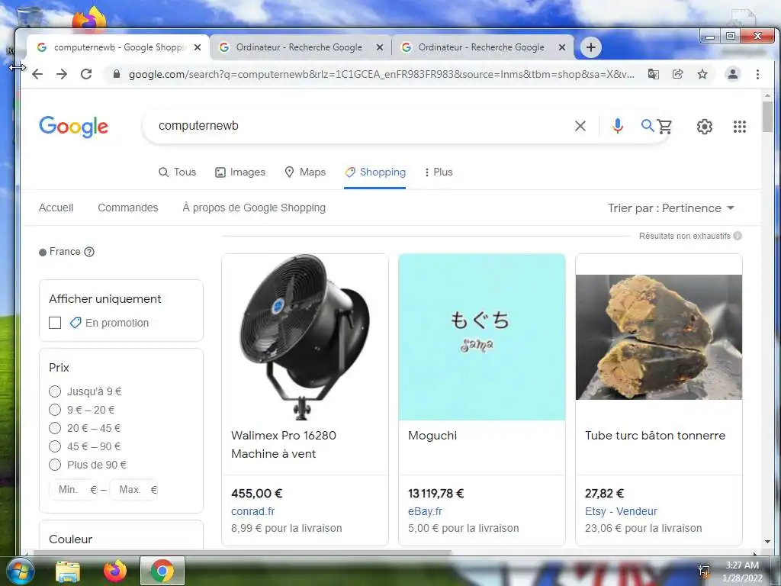Clear the search box with the X icon
The height and width of the screenshot is (586, 781).
(580, 126)
